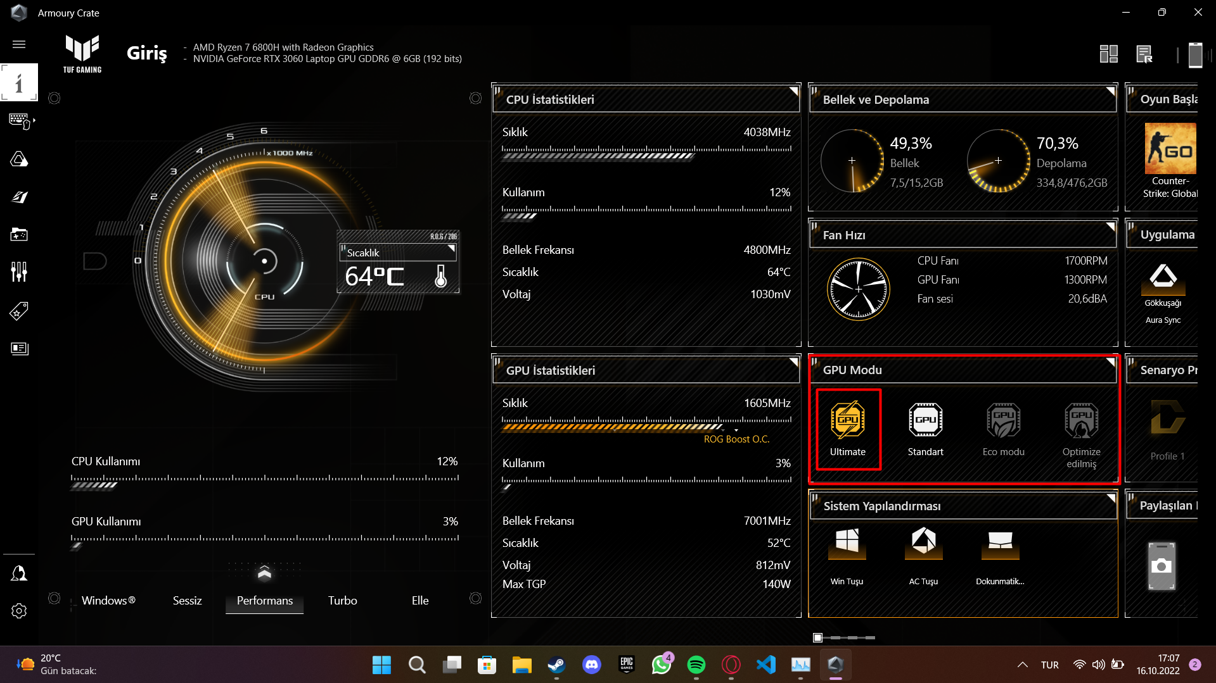The image size is (1216, 683).
Task: Click the CPU Kullanımı usage bar
Action: tap(265, 482)
